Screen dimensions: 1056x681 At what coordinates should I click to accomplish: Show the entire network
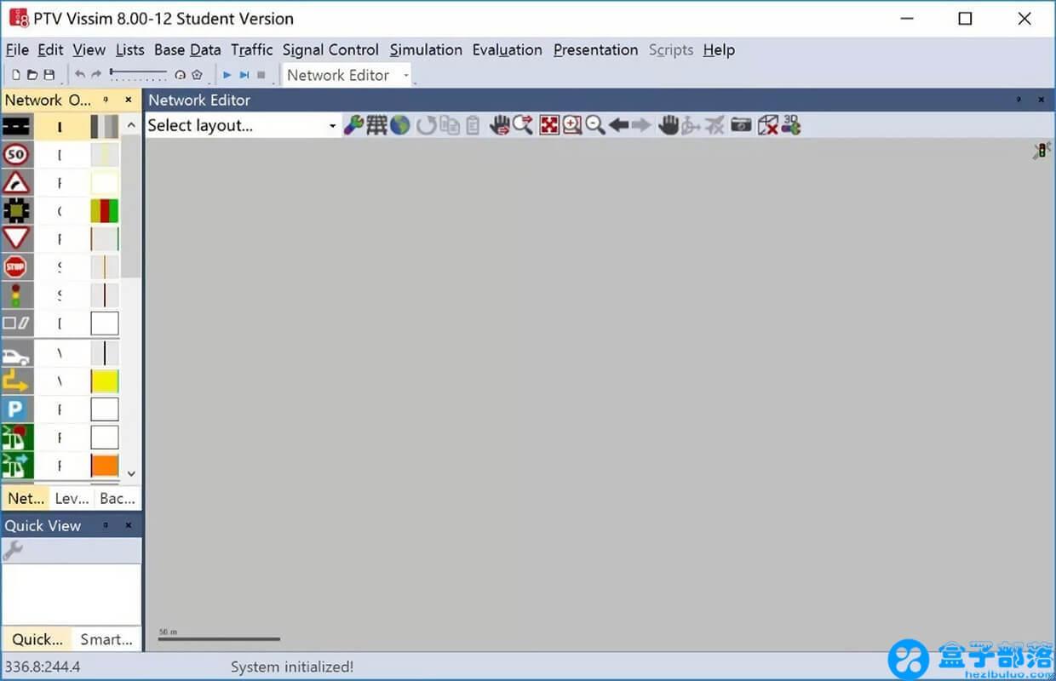[x=549, y=126]
